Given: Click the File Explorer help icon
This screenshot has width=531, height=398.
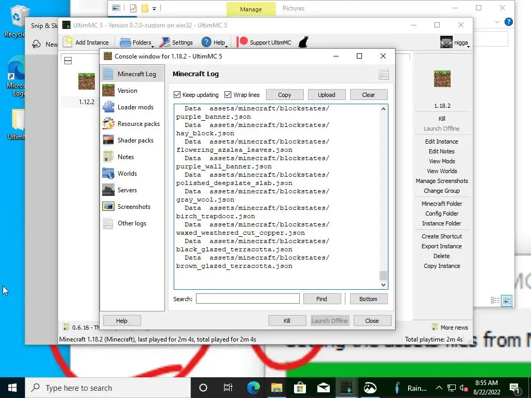Looking at the screenshot, I should 508,22.
